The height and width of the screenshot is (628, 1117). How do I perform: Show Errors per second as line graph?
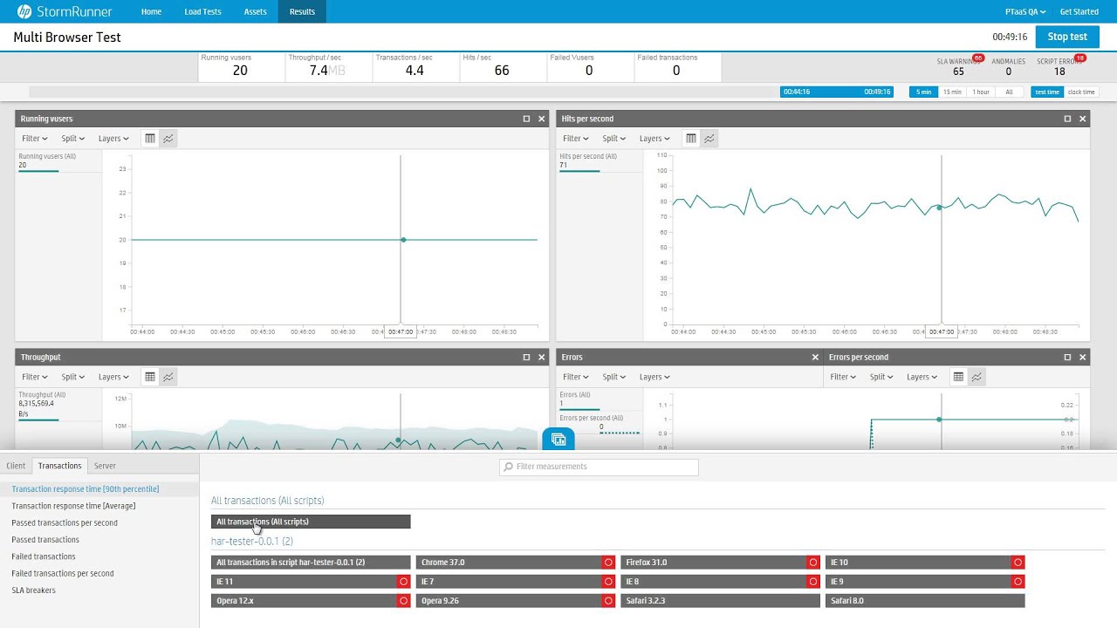point(977,377)
